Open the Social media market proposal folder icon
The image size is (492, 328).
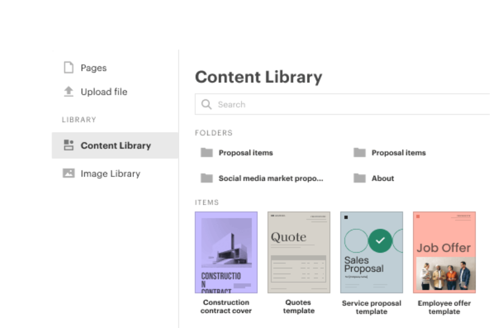[x=206, y=178]
